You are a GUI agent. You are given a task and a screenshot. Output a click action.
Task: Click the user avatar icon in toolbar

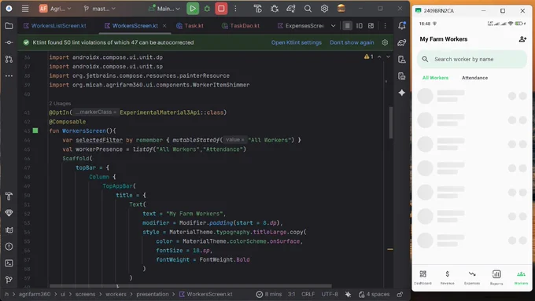click(341, 9)
